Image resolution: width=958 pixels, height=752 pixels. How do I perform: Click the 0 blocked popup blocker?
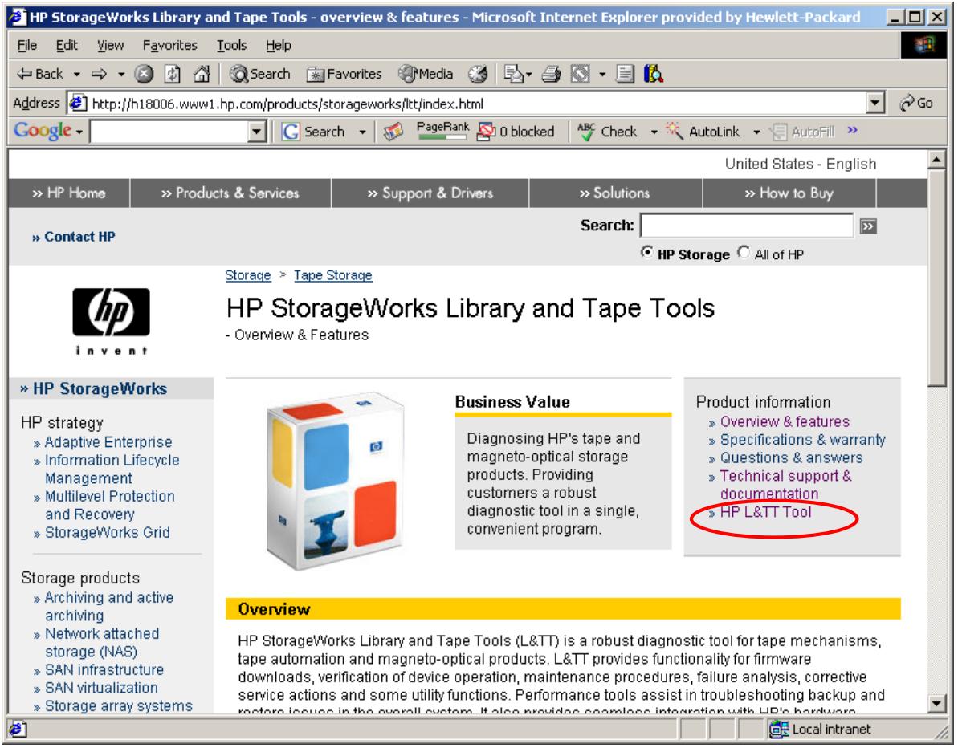pos(516,132)
